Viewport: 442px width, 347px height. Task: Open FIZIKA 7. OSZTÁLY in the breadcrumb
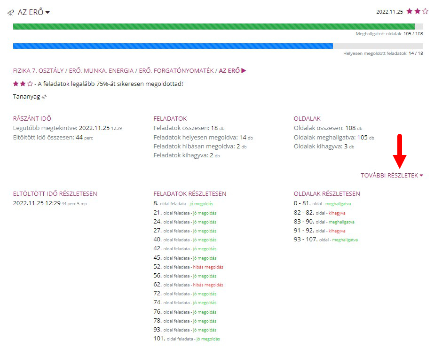tap(39, 71)
